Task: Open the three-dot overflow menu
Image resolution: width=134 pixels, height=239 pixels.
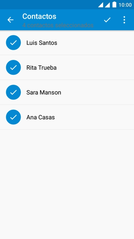Action: pos(124,20)
